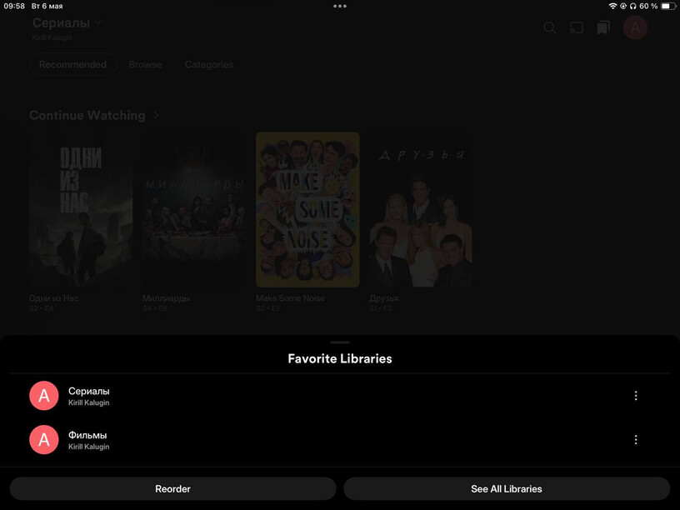
Task: Tap the headphones status icon
Action: [633, 6]
